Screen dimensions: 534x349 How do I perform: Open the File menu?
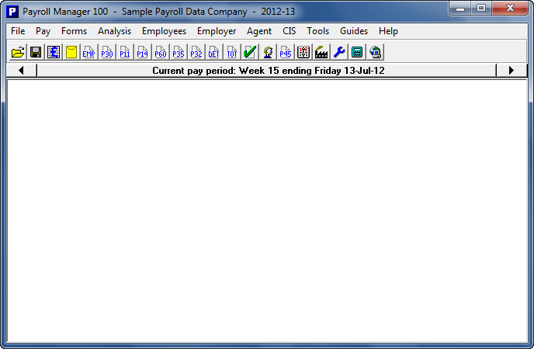[18, 31]
